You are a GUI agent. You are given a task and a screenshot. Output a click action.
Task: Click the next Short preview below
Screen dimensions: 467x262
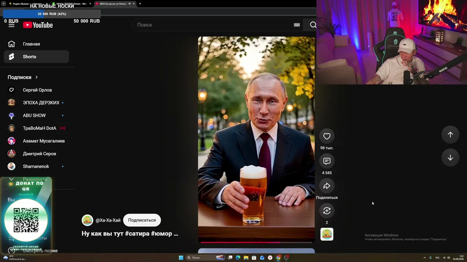point(256,251)
